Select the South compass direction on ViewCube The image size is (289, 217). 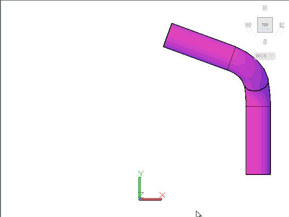coord(265,42)
